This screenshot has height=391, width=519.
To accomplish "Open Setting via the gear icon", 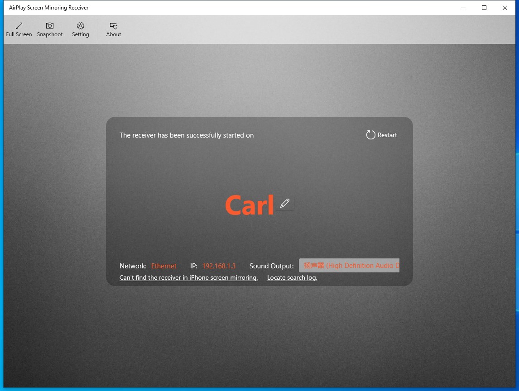I will tap(81, 25).
